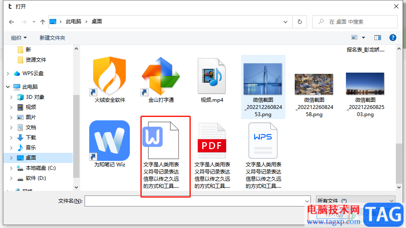Expand the WPS云盘 tree node
Screen dimensions: 406x228
click(x=8, y=73)
